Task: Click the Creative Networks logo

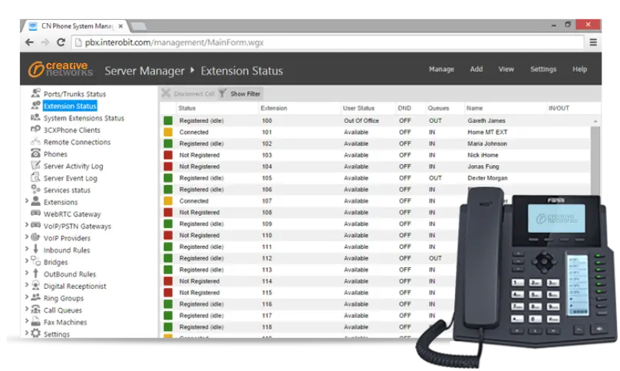Action: pos(61,70)
